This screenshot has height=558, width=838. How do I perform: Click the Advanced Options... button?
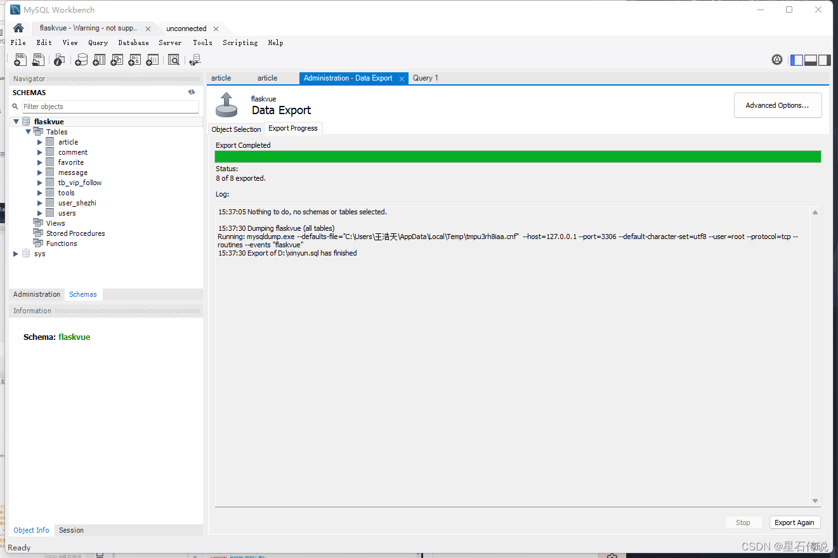[x=778, y=105]
